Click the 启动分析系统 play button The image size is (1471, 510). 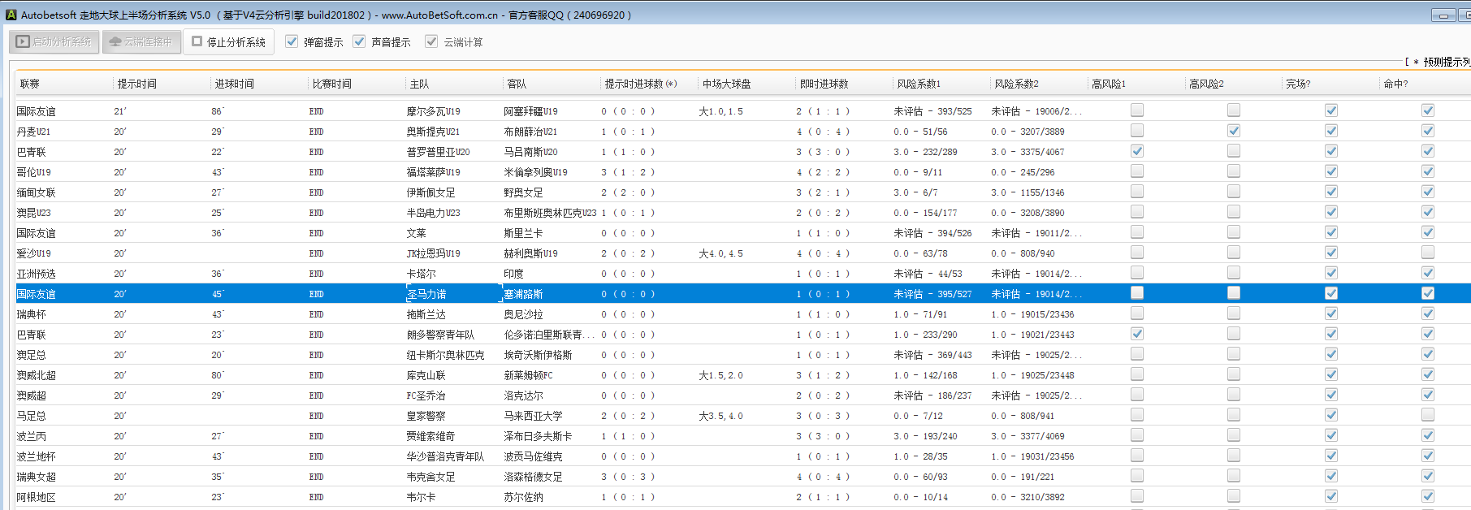click(54, 42)
